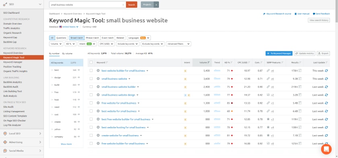Open the Volume filter dropdown
Screen dimensions: 338x158
[x=56, y=44]
